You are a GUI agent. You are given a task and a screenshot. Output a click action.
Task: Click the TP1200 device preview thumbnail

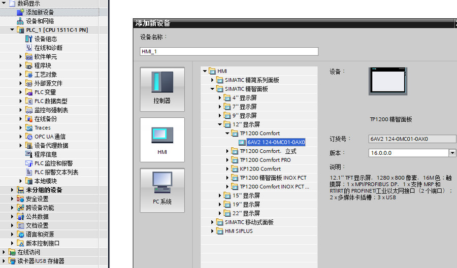(x=388, y=81)
